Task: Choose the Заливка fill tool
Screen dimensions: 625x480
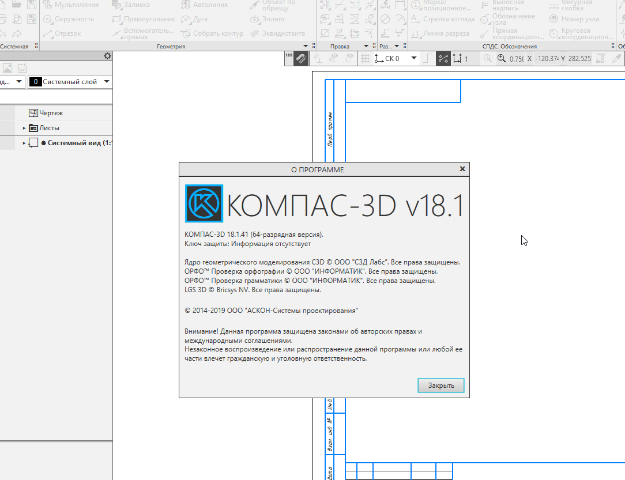Action: point(131,5)
